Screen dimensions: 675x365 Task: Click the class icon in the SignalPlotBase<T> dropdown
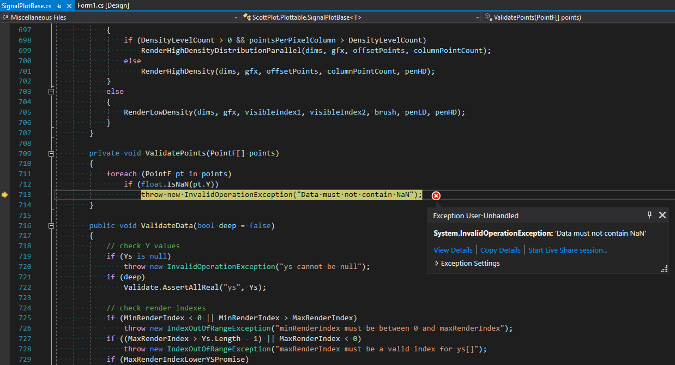[x=246, y=17]
